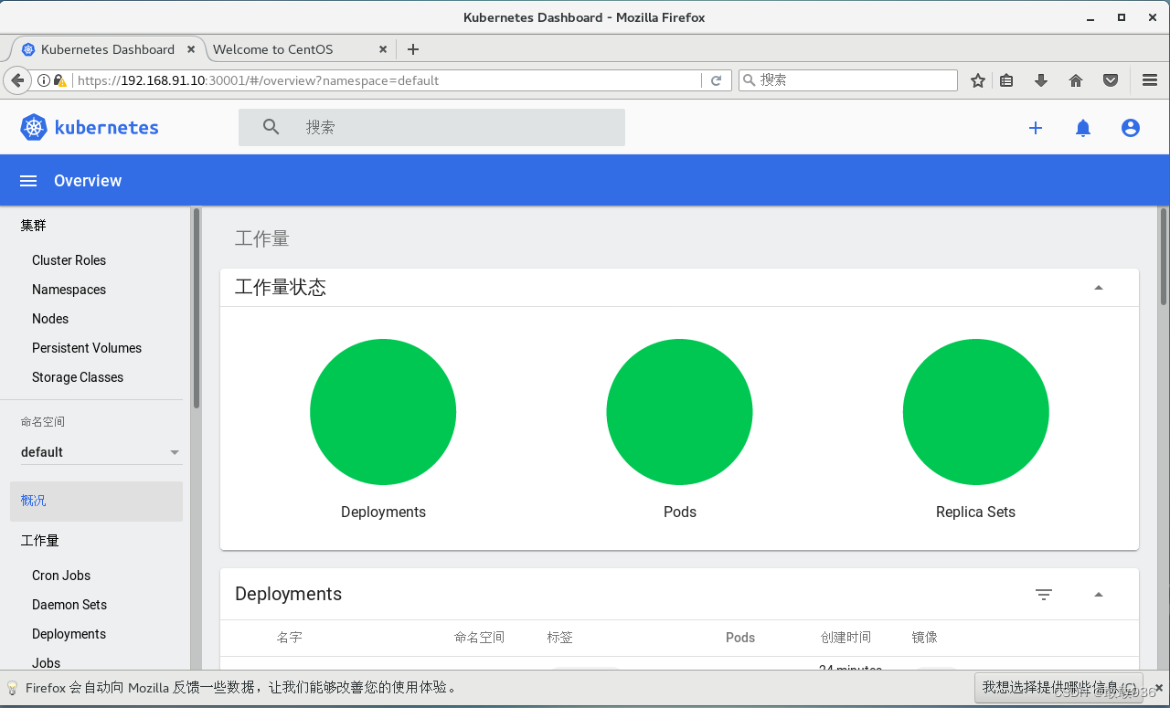
Task: Click the plus create resource icon
Action: point(1036,128)
